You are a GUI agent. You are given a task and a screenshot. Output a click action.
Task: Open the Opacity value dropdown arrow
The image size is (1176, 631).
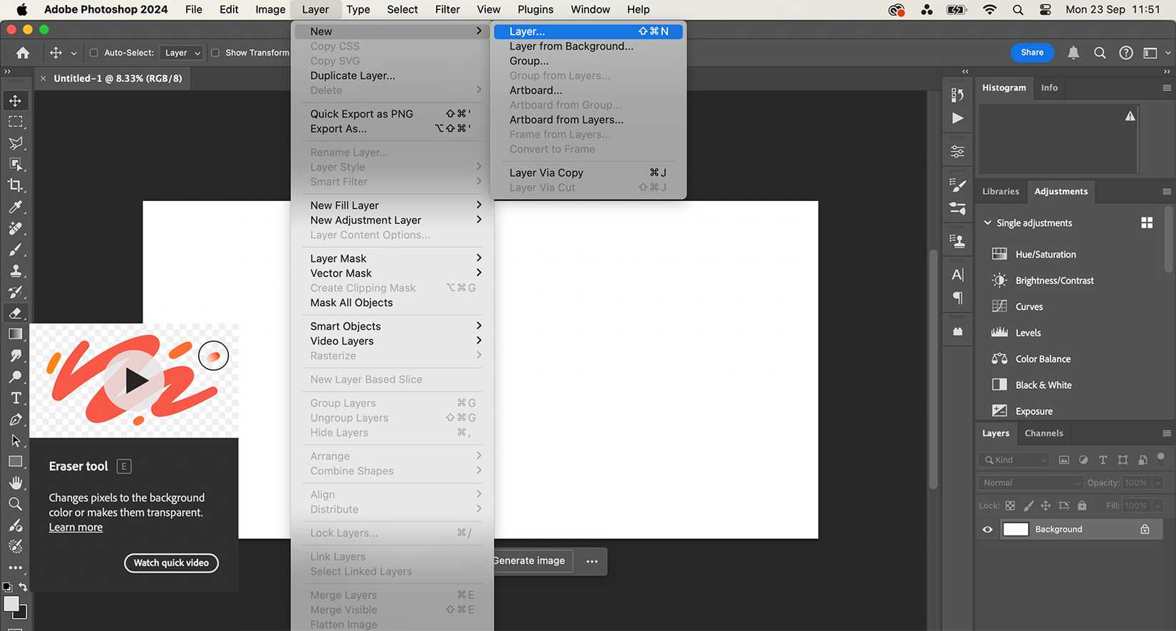click(1158, 483)
